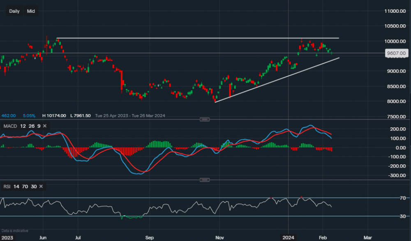Click the Sep label on time axis
The width and height of the screenshot is (411, 241).
coord(150,237)
